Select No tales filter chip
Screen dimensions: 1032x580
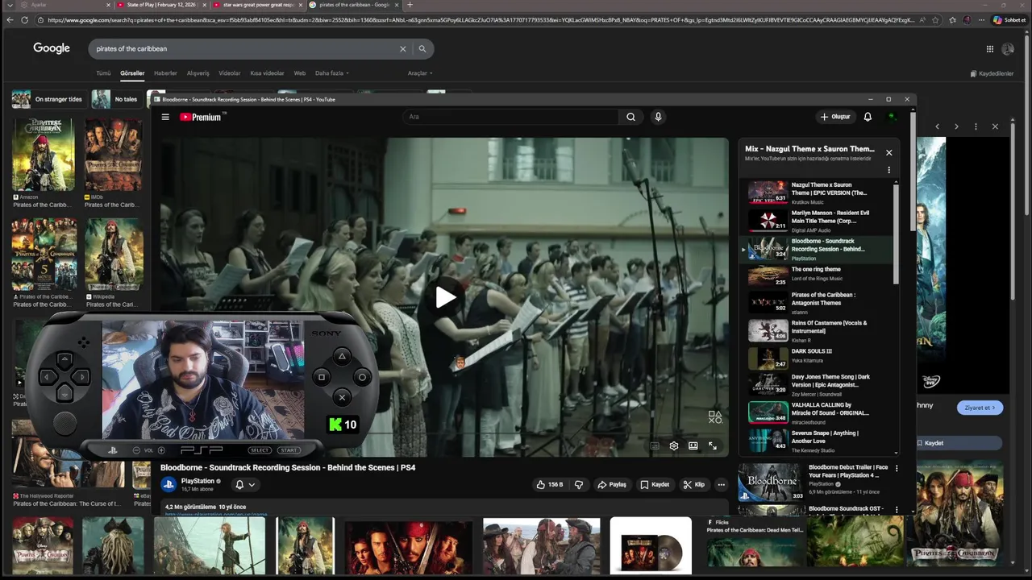point(115,99)
